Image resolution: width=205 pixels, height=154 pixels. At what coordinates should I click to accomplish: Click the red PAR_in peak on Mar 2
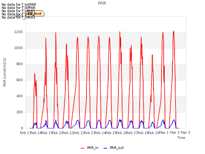[174, 31]
